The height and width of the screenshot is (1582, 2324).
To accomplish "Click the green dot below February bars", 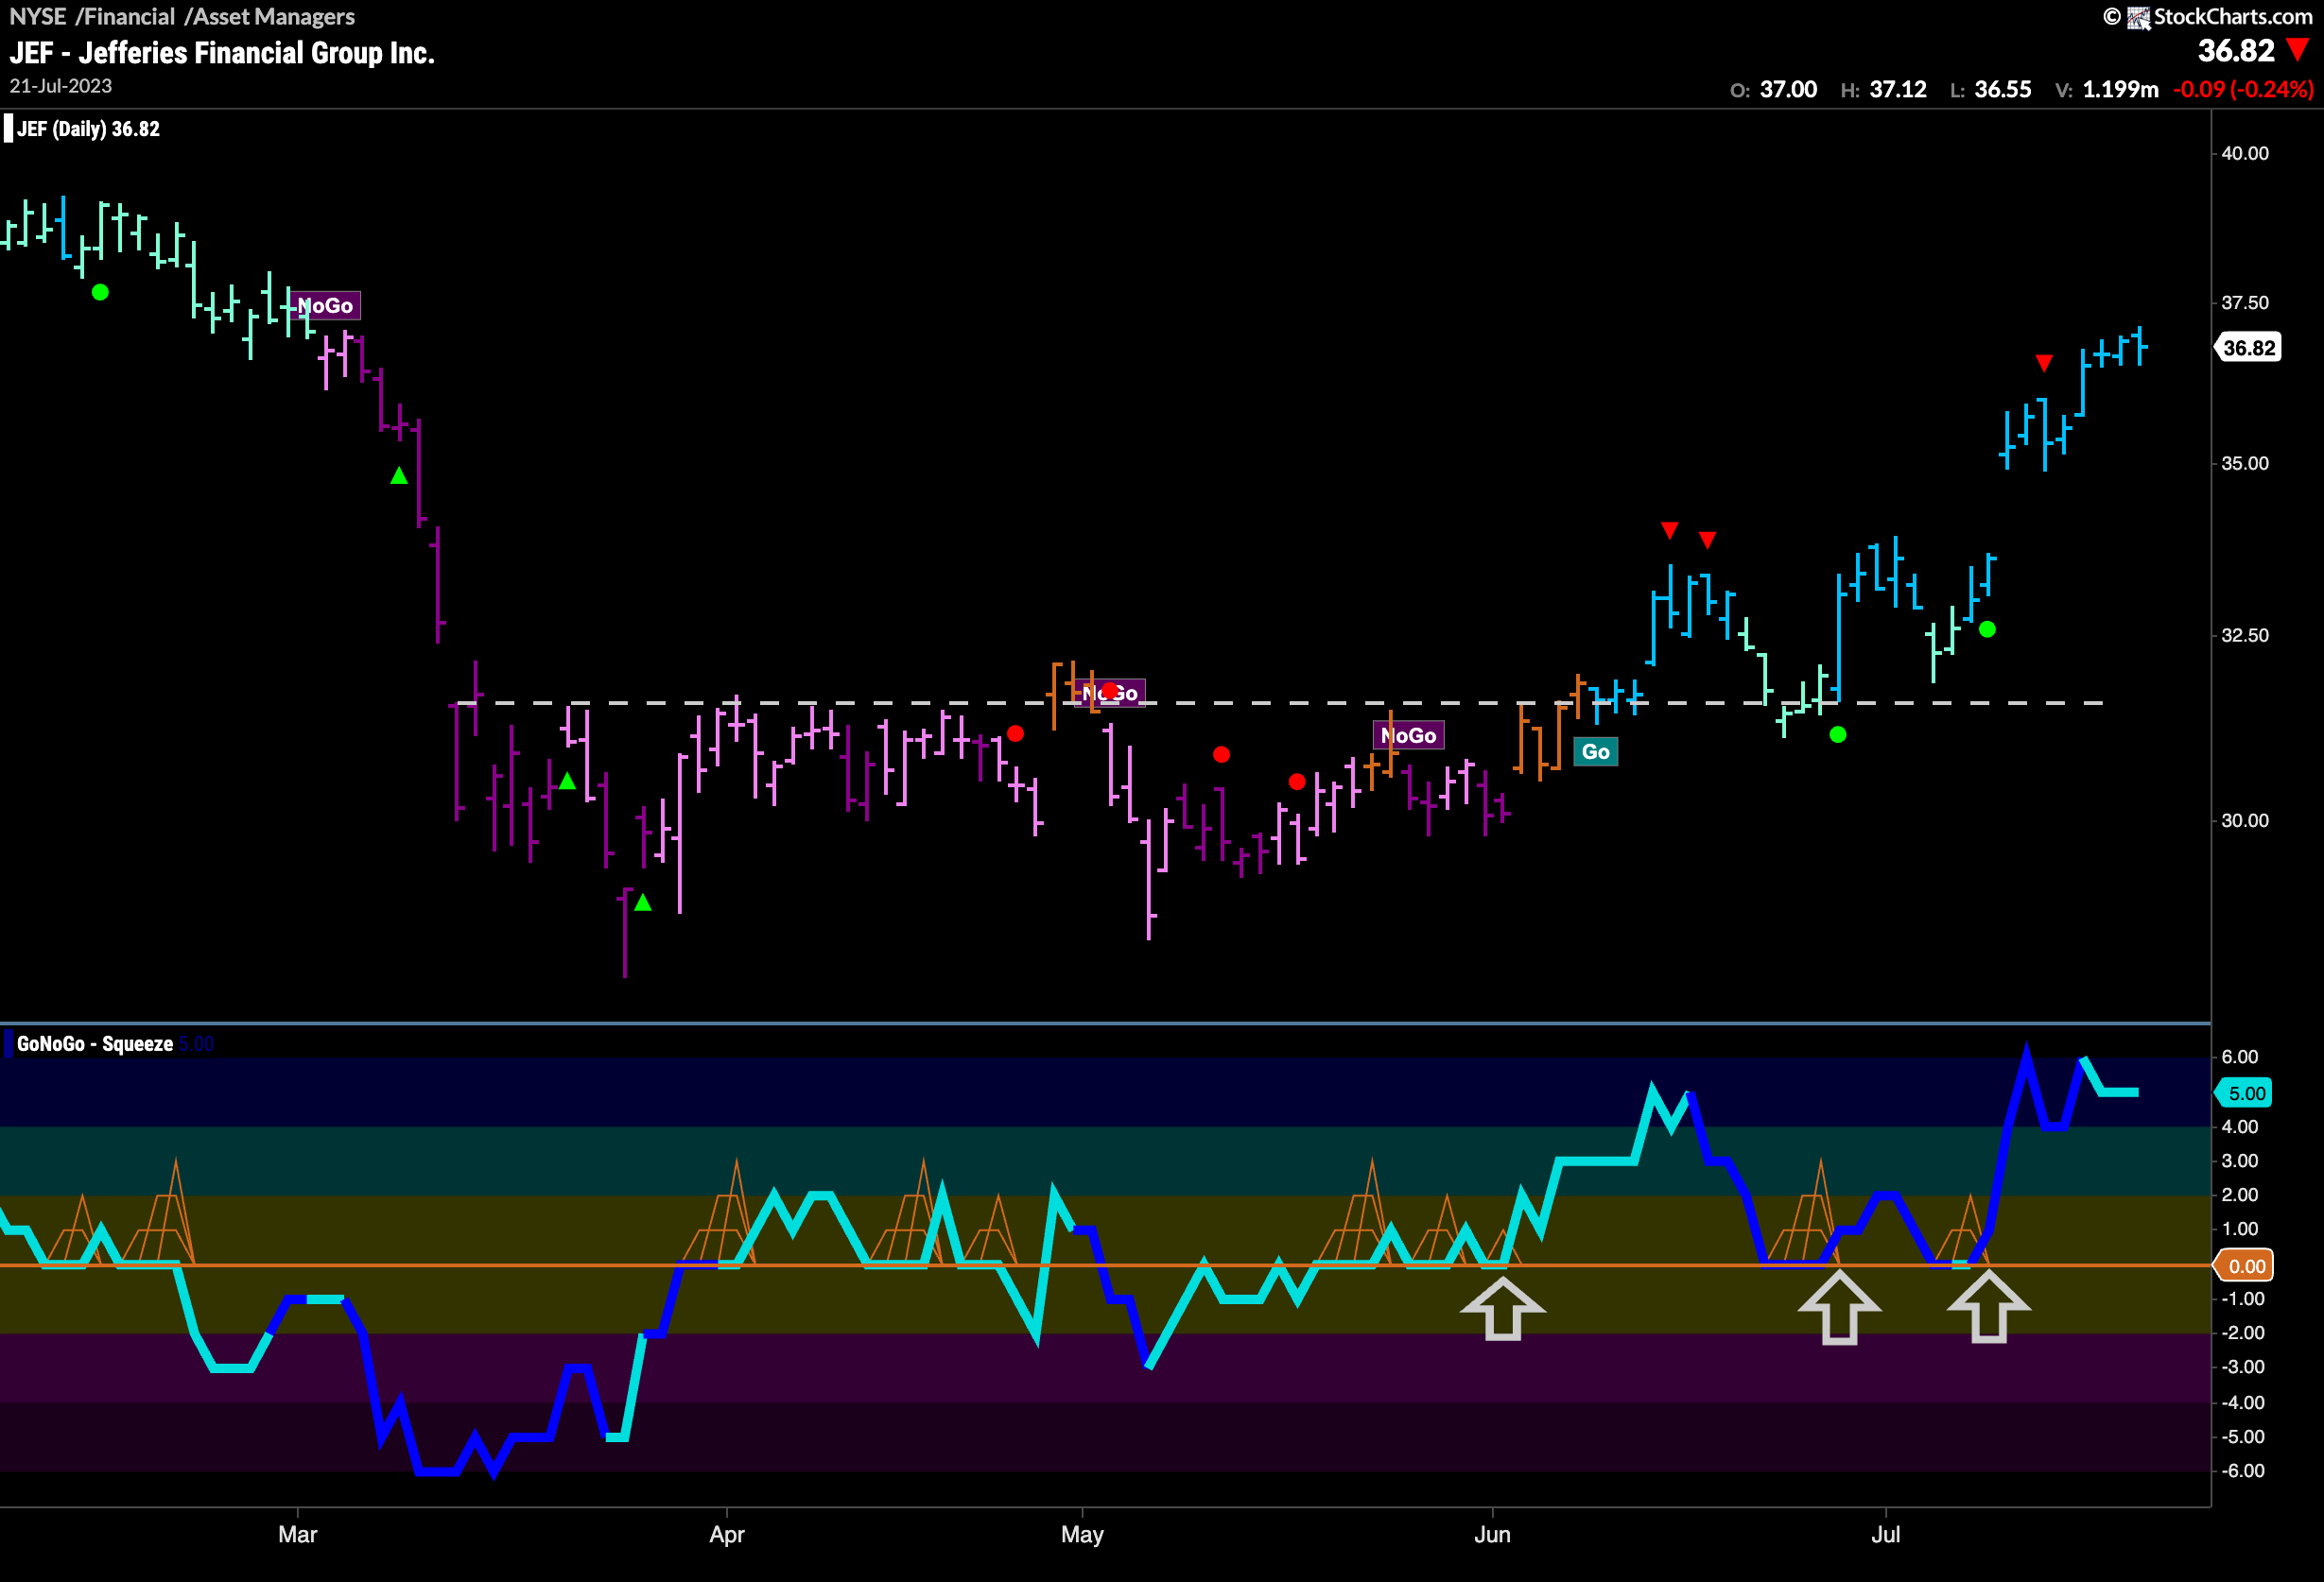I will coord(100,293).
